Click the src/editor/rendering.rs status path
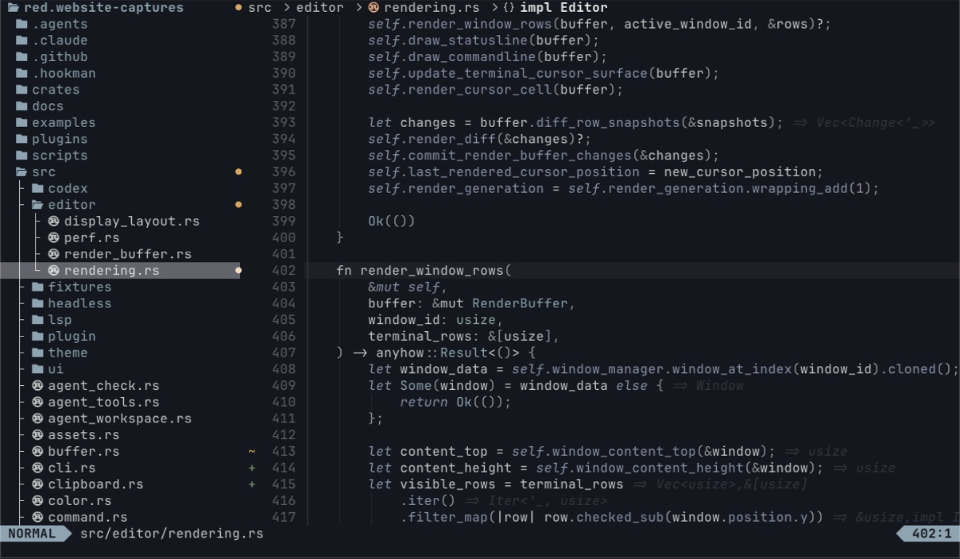 click(172, 534)
